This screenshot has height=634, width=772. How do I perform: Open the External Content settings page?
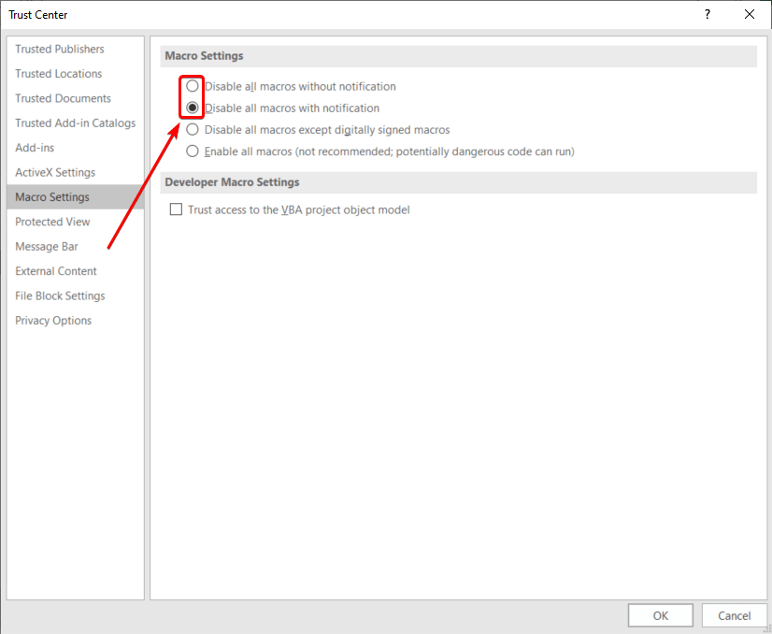pos(55,270)
